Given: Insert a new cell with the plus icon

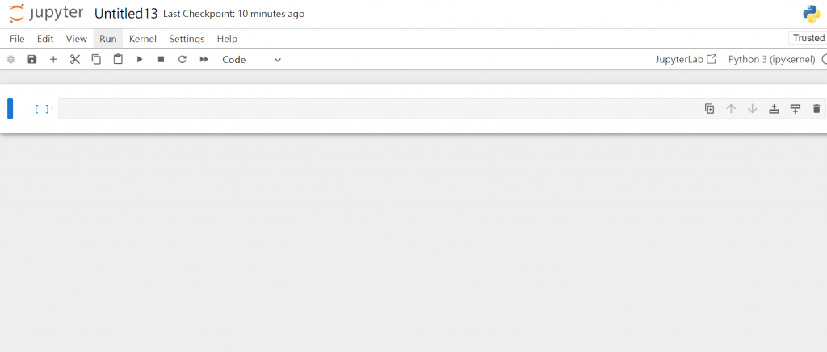Looking at the screenshot, I should point(53,60).
